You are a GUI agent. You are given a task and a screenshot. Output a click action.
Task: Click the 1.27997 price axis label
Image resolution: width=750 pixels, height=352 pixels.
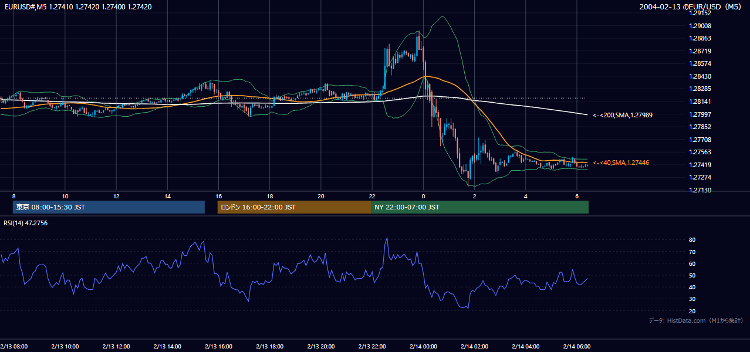click(x=700, y=114)
